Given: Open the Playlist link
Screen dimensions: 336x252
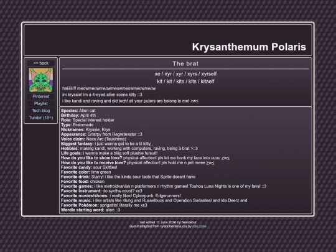Looking at the screenshot, I should click(40, 103).
